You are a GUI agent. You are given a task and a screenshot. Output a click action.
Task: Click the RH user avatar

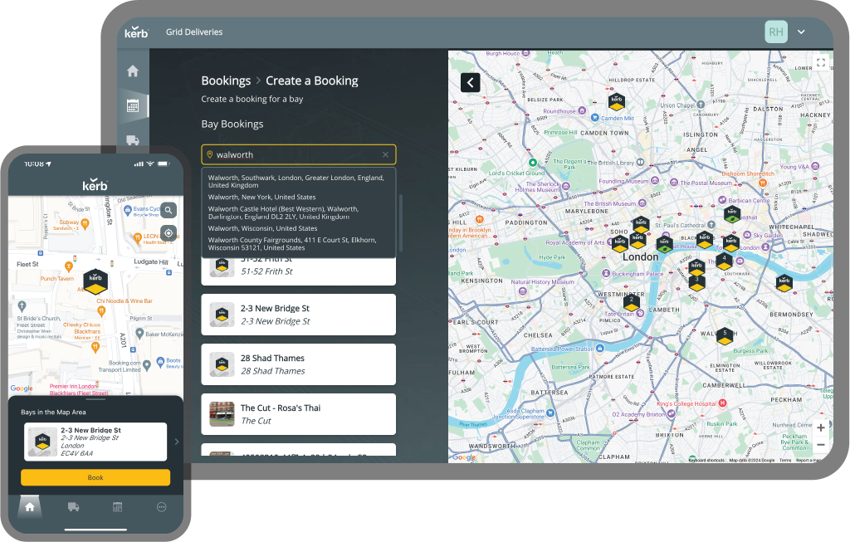(776, 32)
